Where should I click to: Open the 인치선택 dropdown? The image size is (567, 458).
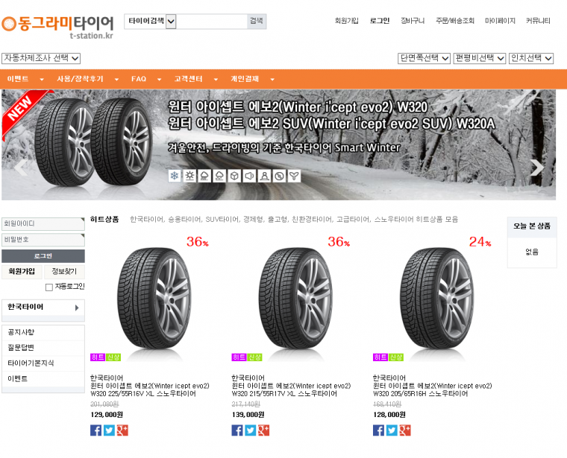point(531,58)
